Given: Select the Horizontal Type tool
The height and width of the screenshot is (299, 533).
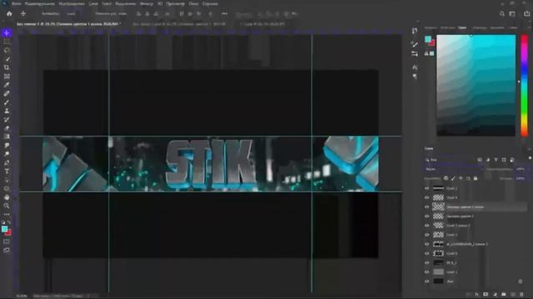Looking at the screenshot, I should [7, 171].
